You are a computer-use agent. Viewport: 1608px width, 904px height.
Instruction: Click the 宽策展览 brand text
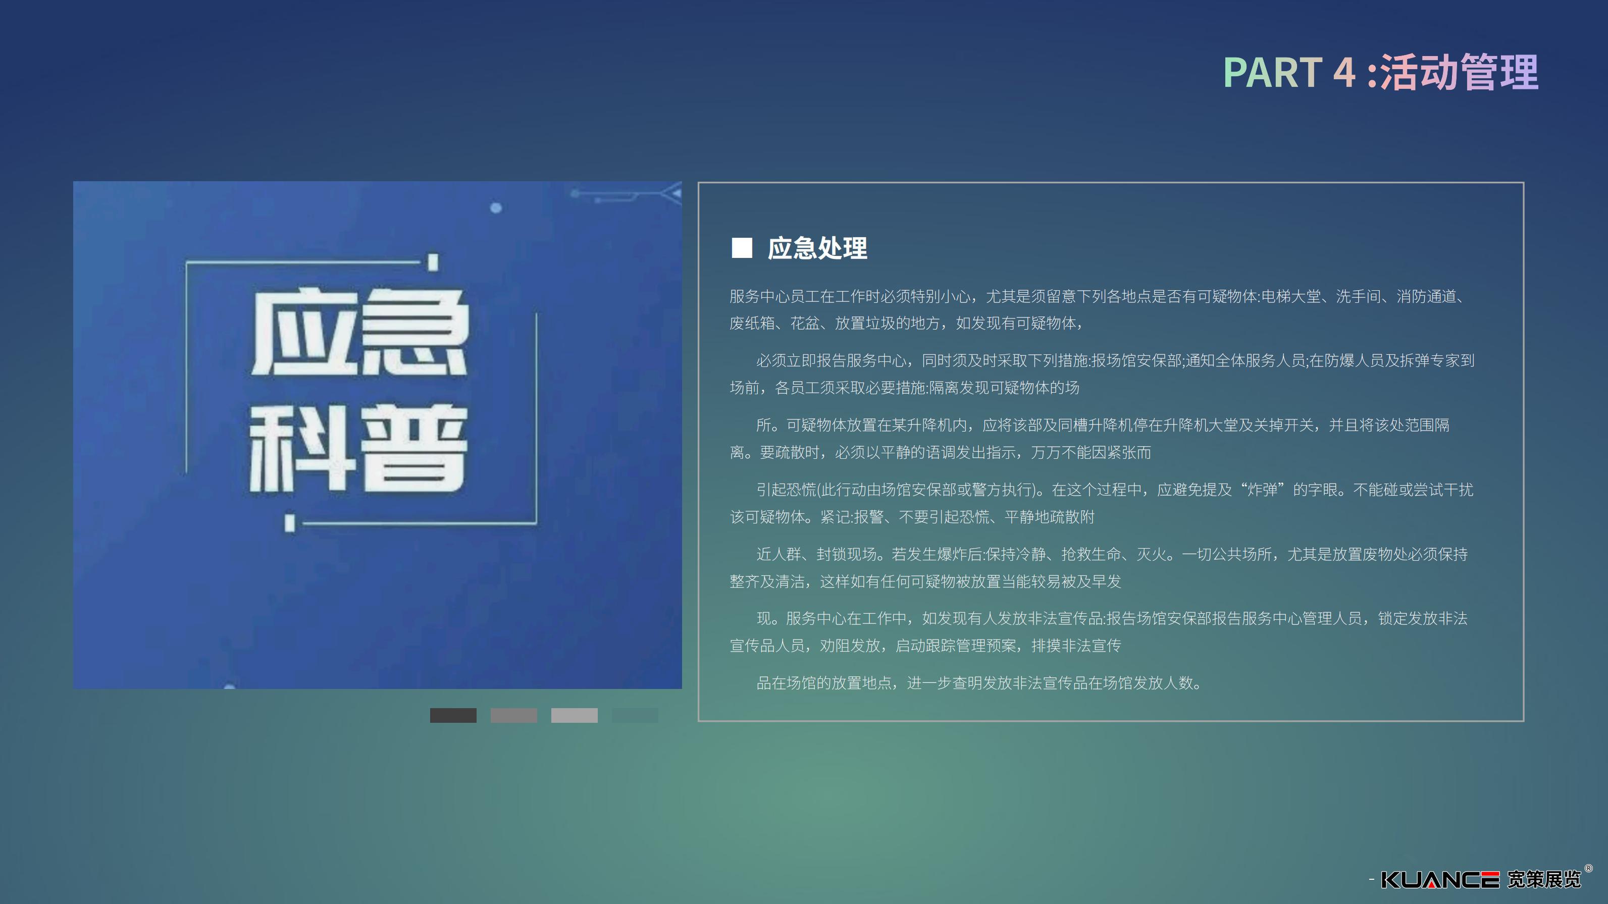pyautogui.click(x=1544, y=880)
